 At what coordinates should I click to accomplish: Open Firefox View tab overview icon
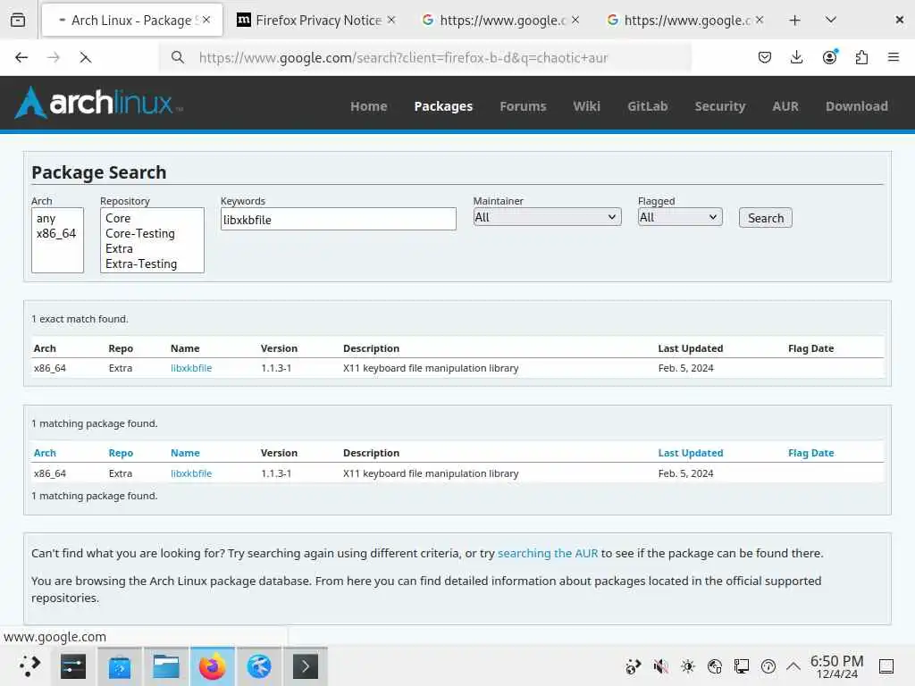[x=18, y=20]
